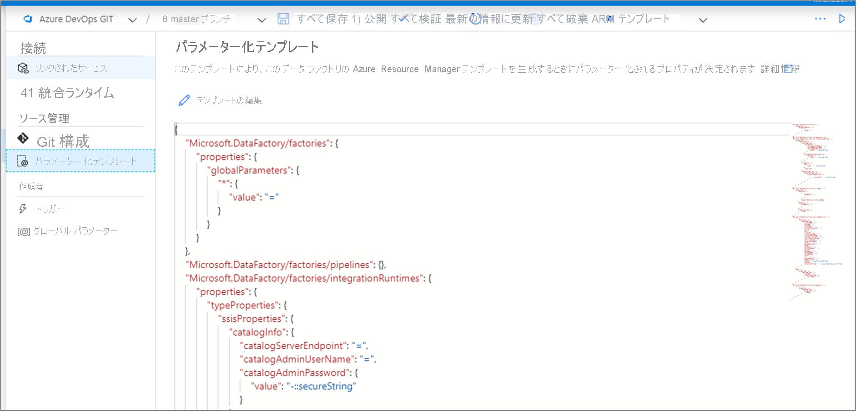The width and height of the screenshot is (856, 411).
Task: Click the ソース管理 section header
Action: click(44, 118)
